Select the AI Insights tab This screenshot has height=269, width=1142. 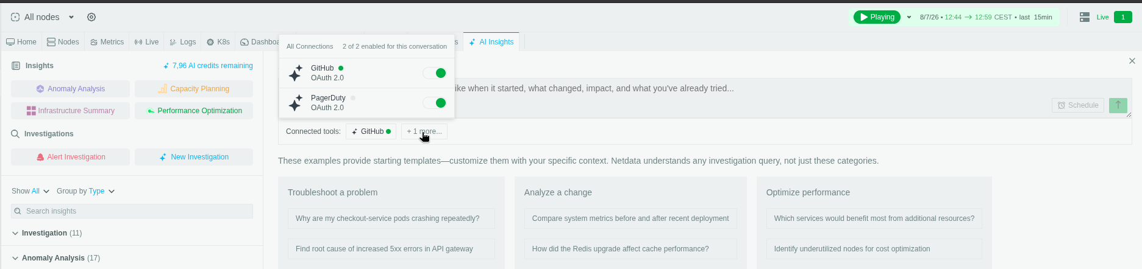pyautogui.click(x=491, y=42)
